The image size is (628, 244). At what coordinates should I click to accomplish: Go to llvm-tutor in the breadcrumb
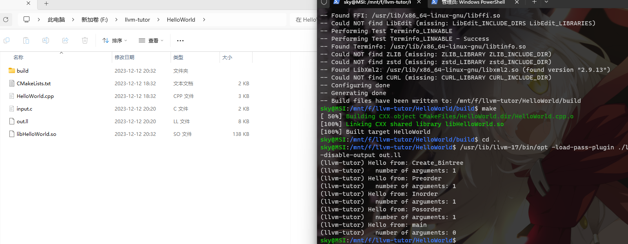pyautogui.click(x=137, y=20)
